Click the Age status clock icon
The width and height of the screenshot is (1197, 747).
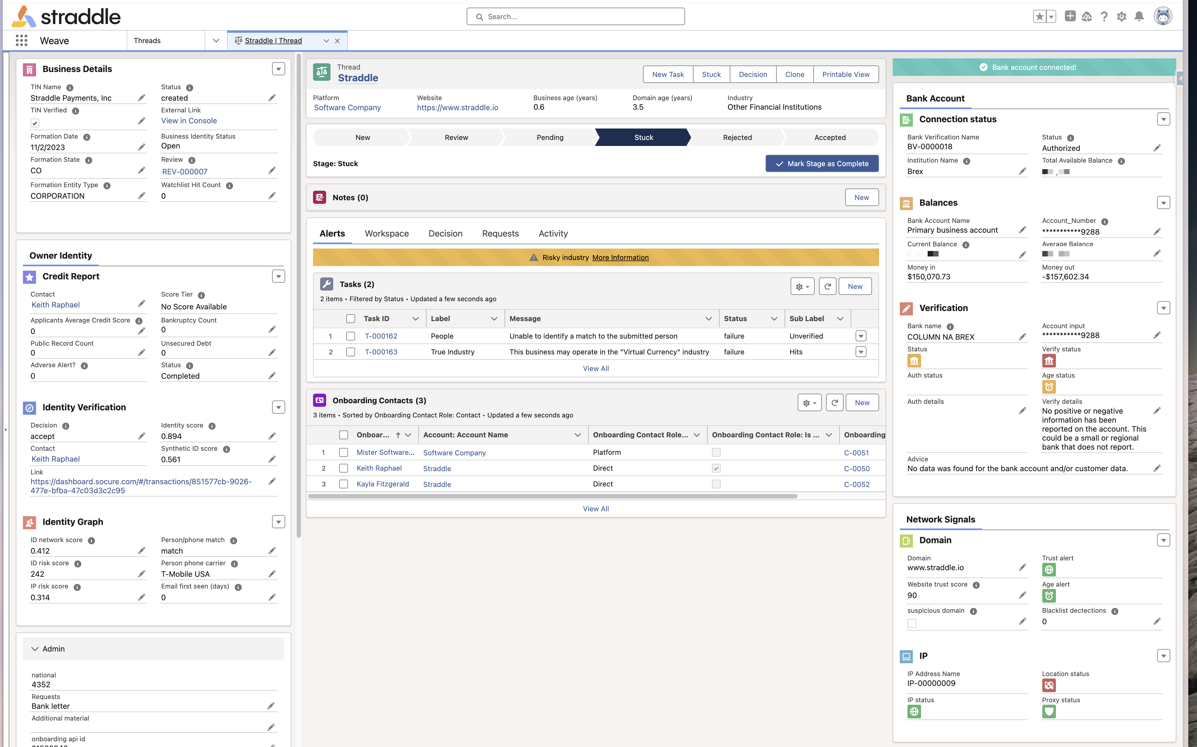click(1049, 387)
